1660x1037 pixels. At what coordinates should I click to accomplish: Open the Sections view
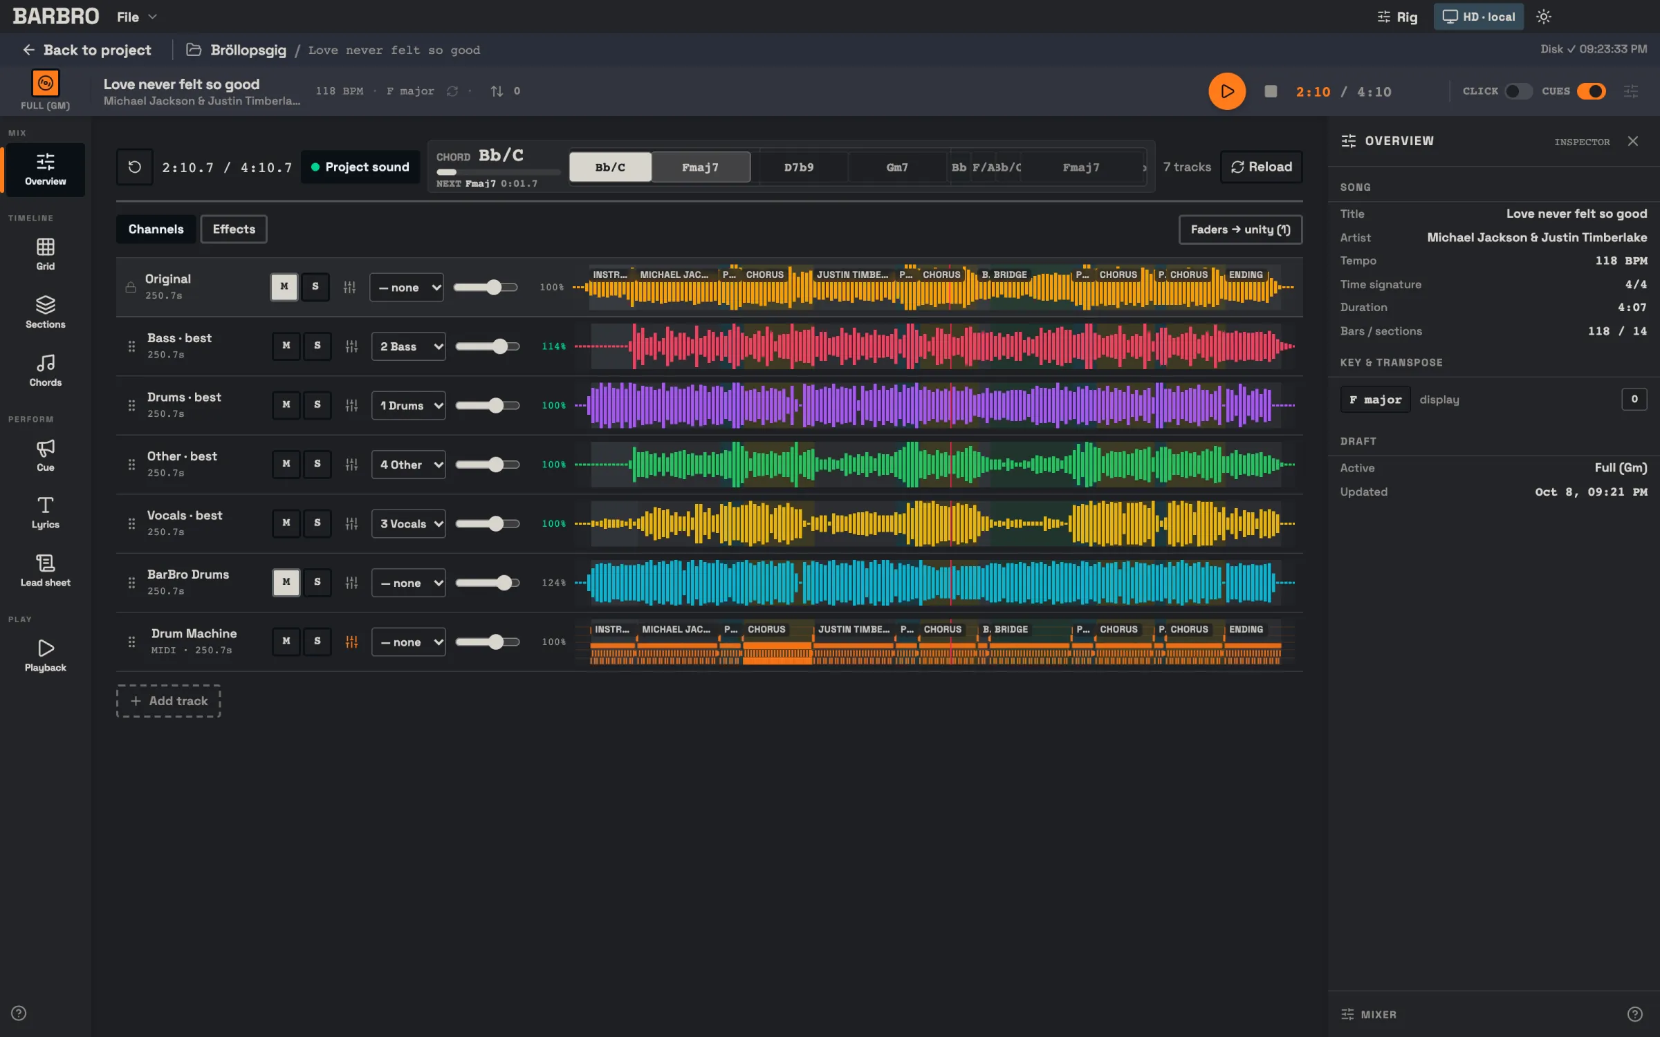[45, 312]
